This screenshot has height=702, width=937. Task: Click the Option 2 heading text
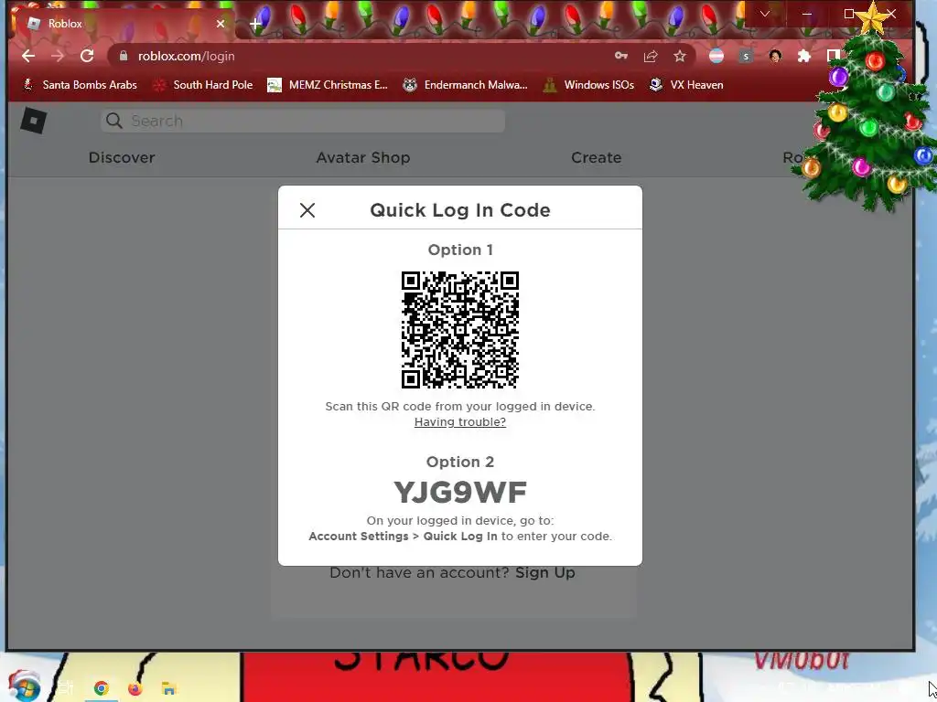click(460, 462)
